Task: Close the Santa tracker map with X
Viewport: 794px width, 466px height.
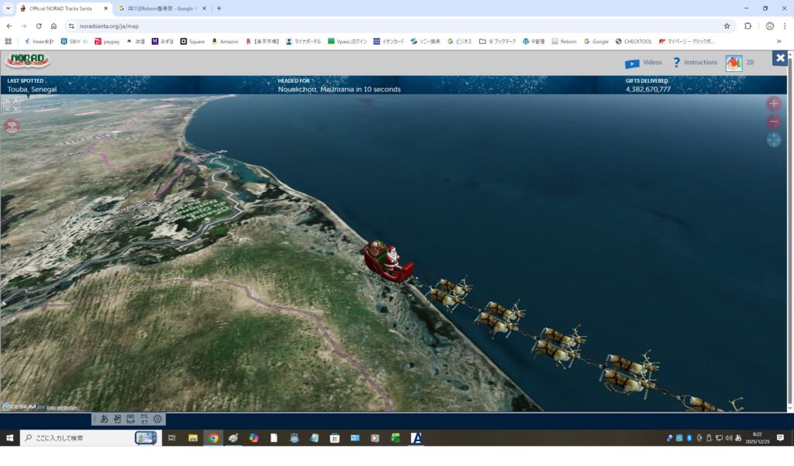Action: pos(779,58)
